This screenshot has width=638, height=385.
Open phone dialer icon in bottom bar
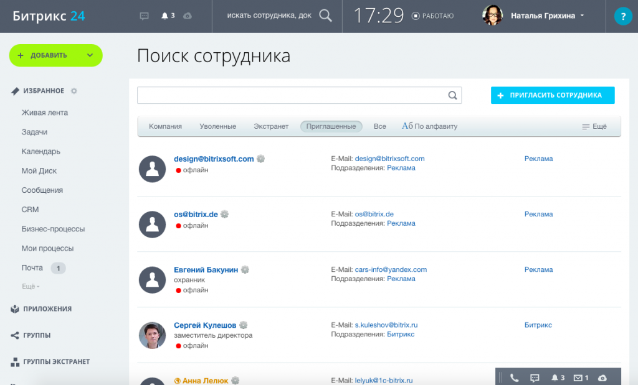(514, 378)
